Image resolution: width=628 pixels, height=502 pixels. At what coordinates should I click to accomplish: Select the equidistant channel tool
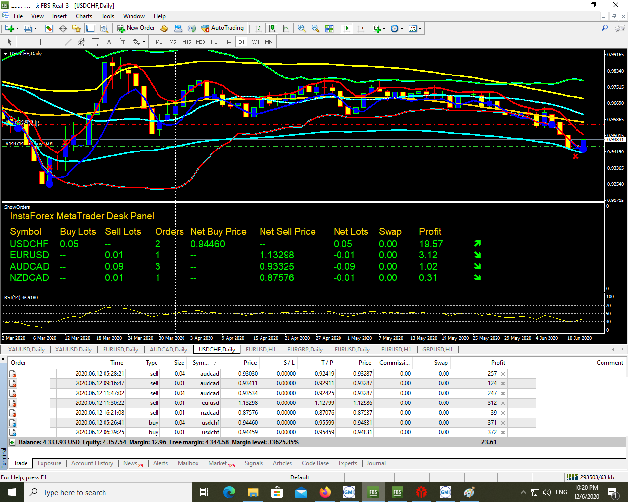click(81, 42)
